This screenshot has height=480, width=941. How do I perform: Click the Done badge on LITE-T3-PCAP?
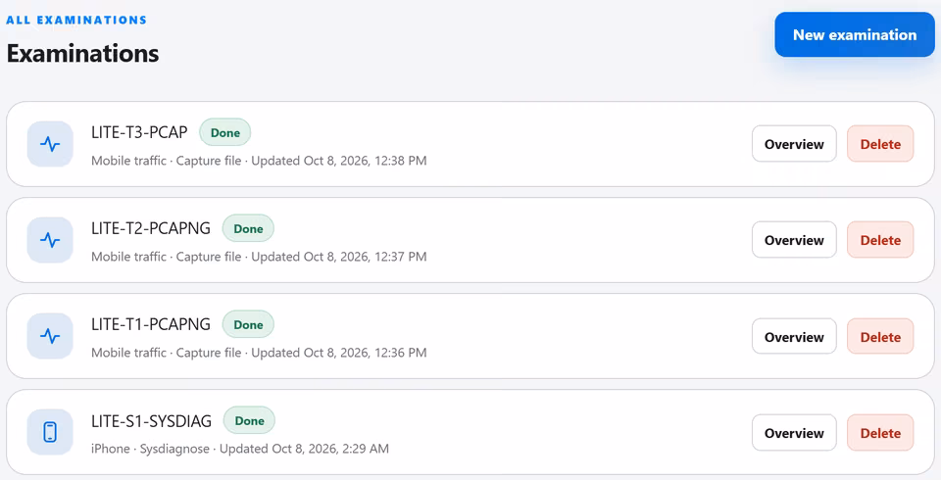(x=225, y=132)
